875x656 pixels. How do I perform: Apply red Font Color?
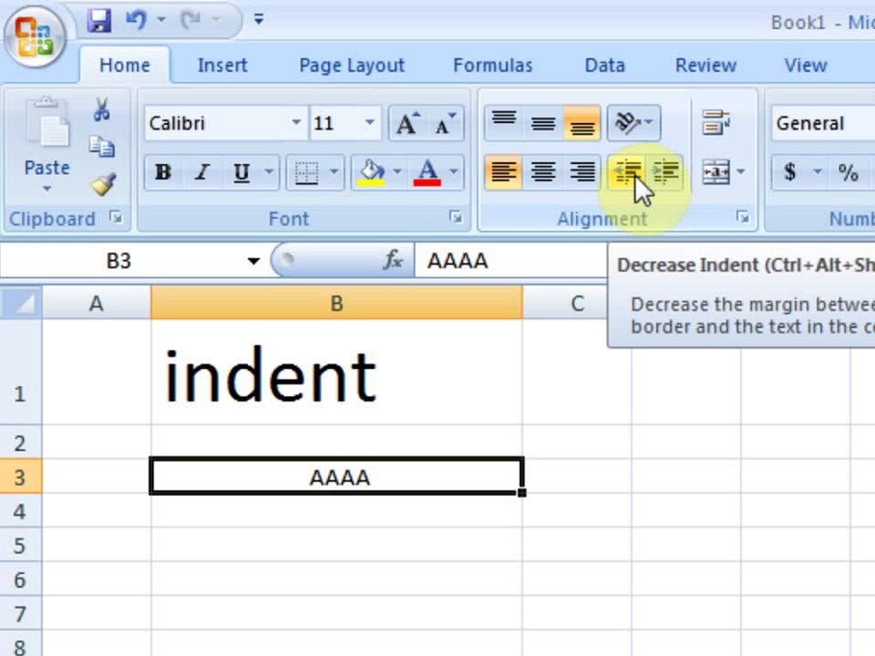pyautogui.click(x=427, y=172)
